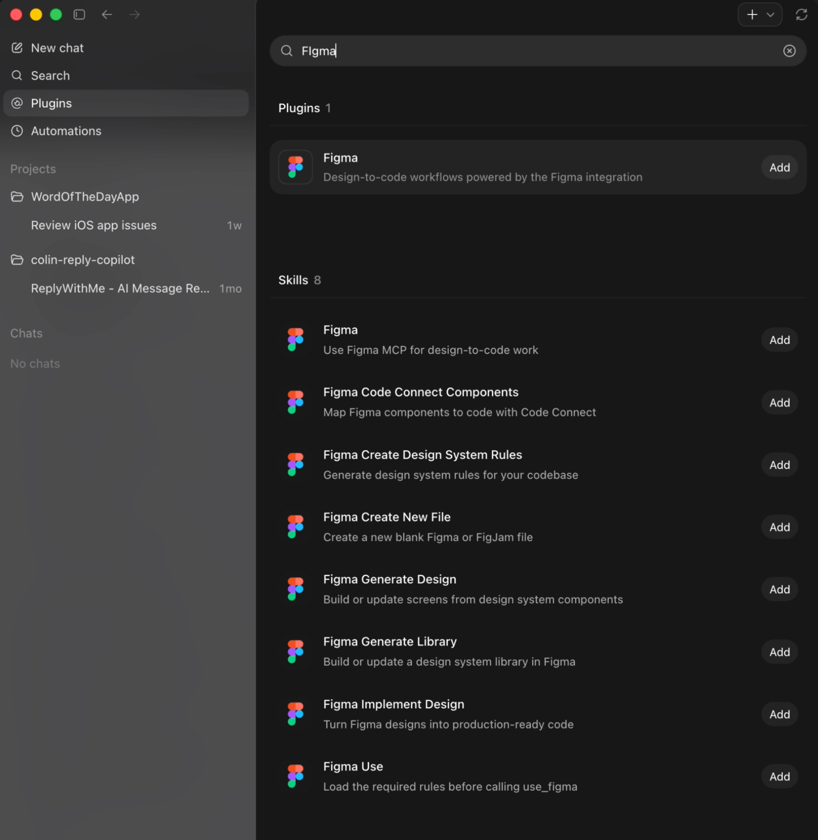Click the Plugins sidebar icon

pyautogui.click(x=17, y=103)
